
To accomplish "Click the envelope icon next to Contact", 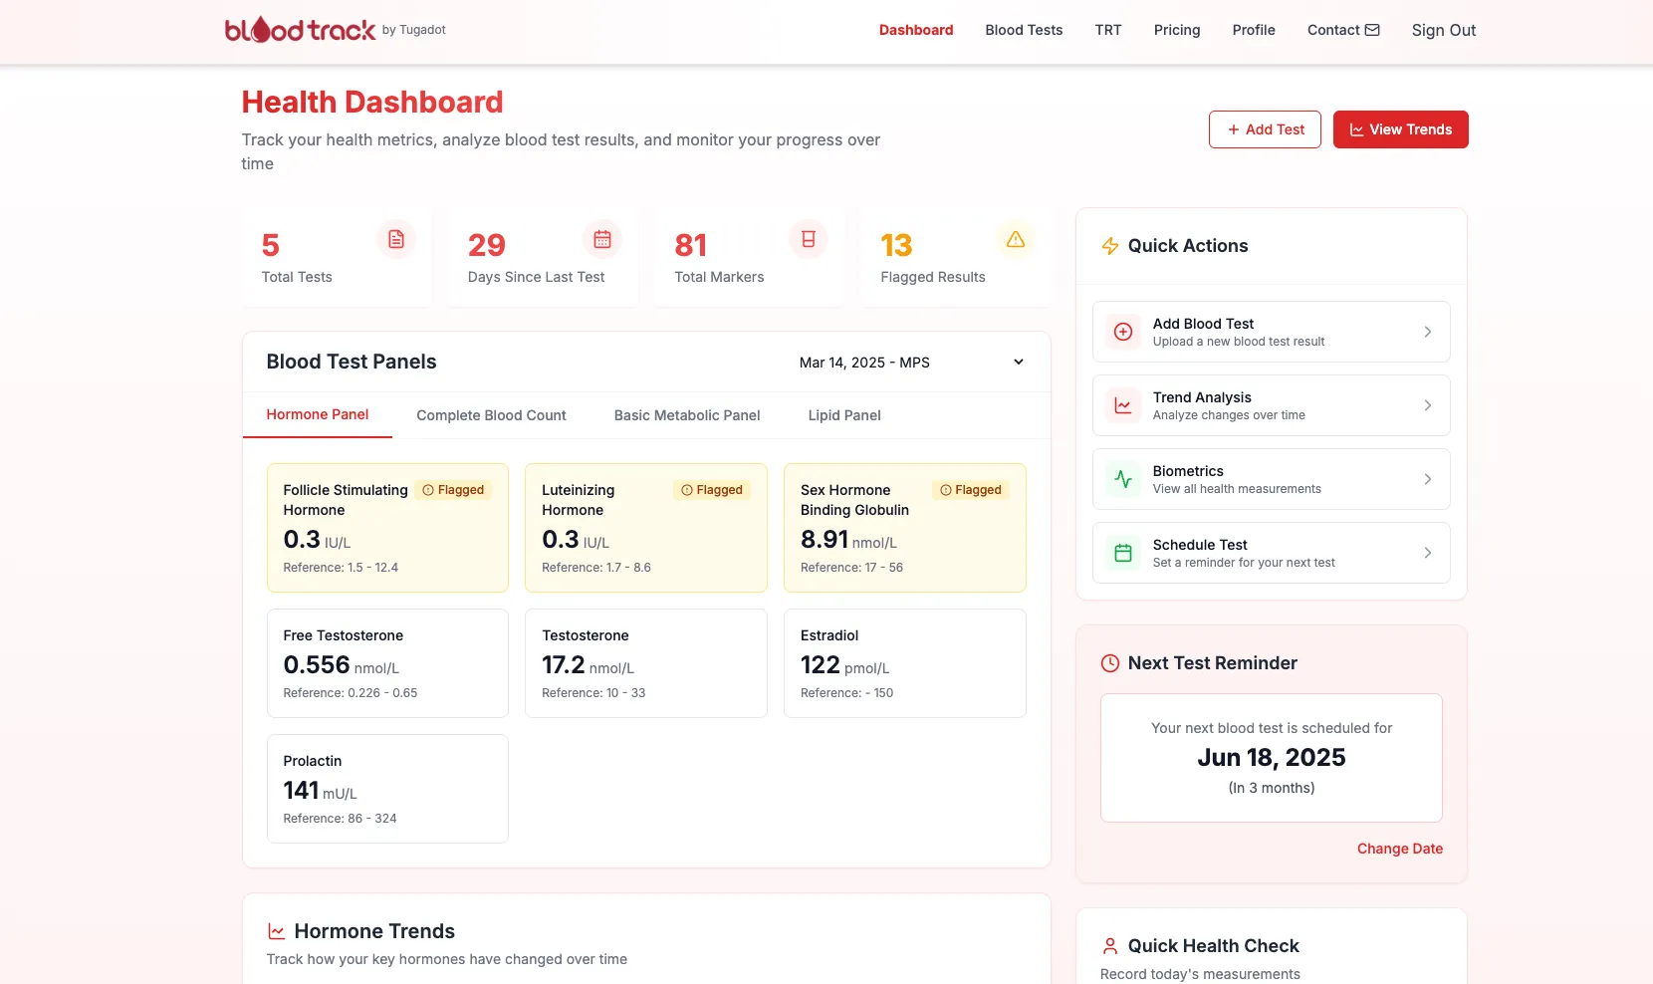I will (x=1372, y=30).
